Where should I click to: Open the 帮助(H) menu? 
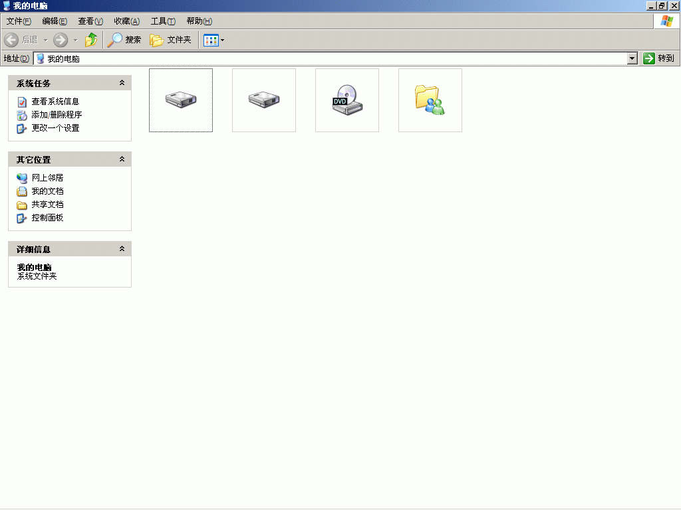[200, 21]
